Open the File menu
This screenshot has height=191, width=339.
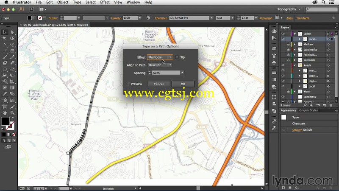[39, 3]
